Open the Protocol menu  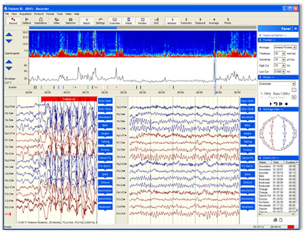pyautogui.click(x=39, y=14)
